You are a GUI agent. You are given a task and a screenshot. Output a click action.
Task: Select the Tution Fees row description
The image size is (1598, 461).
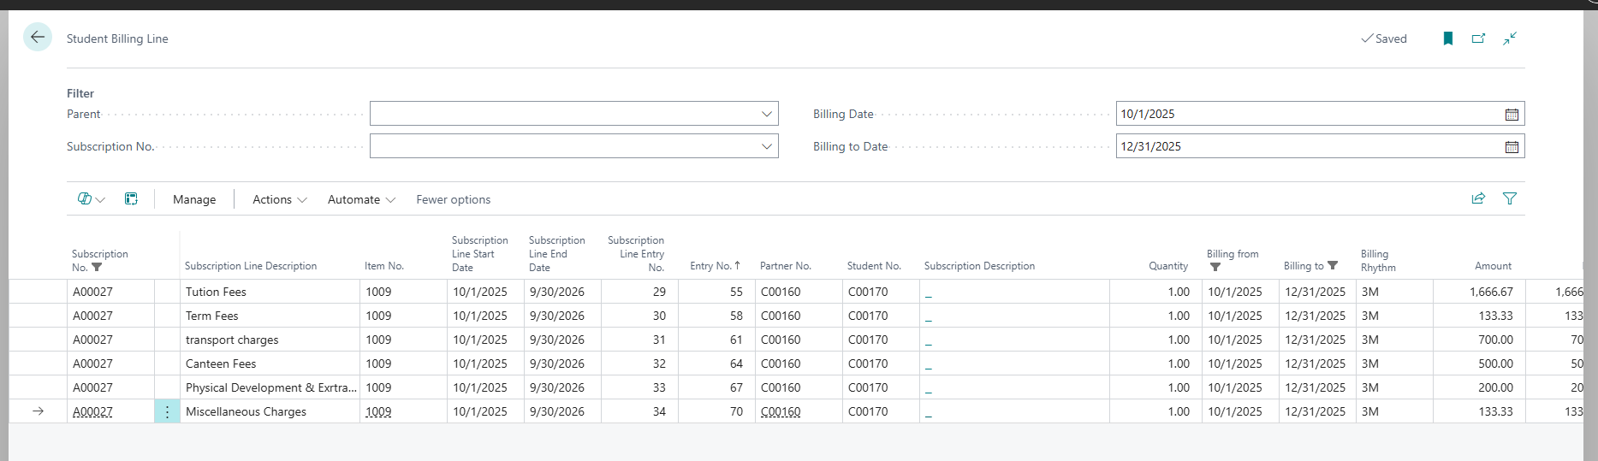point(216,292)
